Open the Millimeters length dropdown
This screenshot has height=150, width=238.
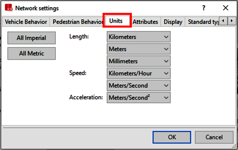(139, 61)
